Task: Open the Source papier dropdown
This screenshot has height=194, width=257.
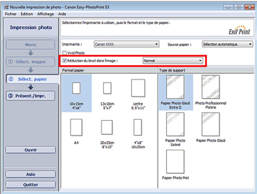Action: click(x=227, y=44)
